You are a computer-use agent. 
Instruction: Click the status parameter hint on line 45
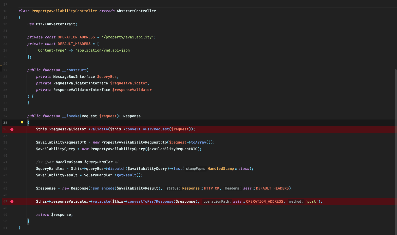coord(173,188)
